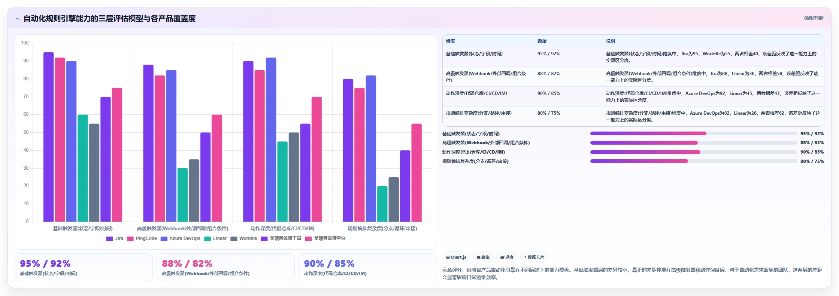Click the 规则编排复杂度 progress bar
Image resolution: width=839 pixels, height=296 pixels.
(x=694, y=161)
